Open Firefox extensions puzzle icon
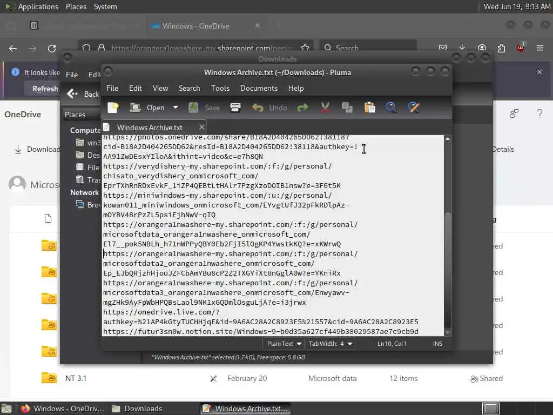This screenshot has height=415, width=553. pyautogui.click(x=501, y=48)
